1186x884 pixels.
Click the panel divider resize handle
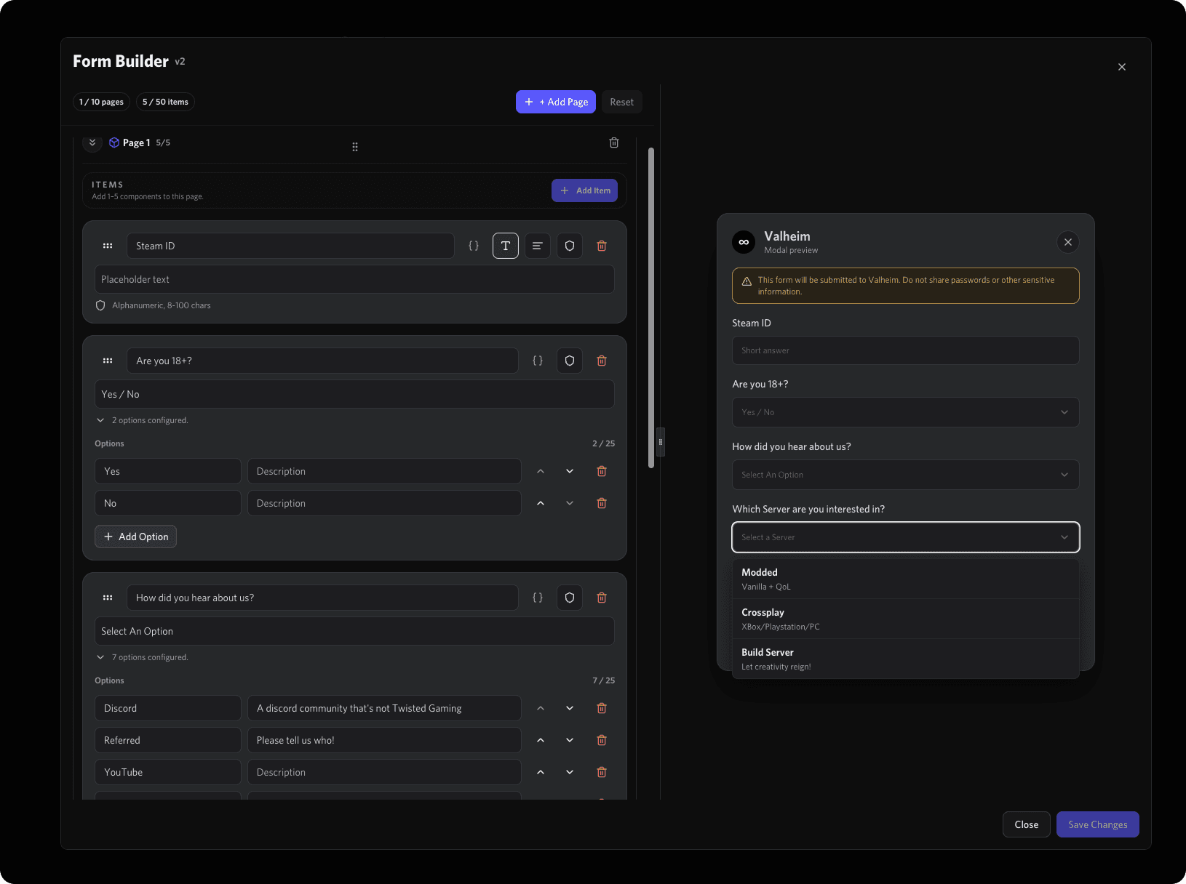click(x=661, y=442)
